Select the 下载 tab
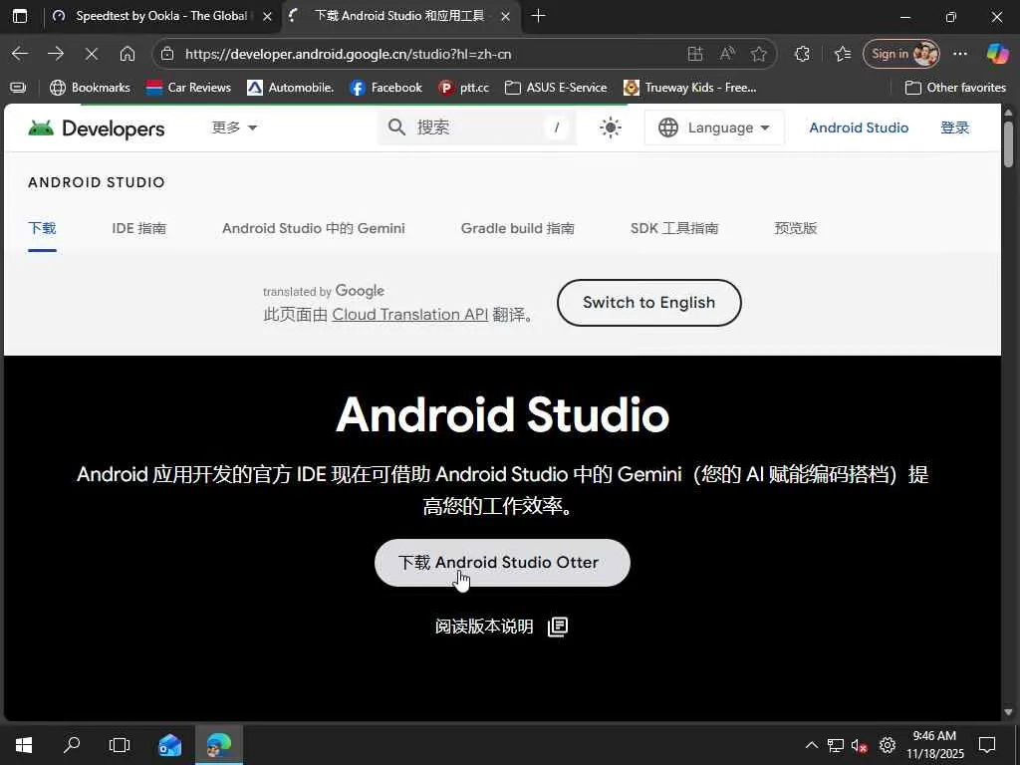 point(42,228)
